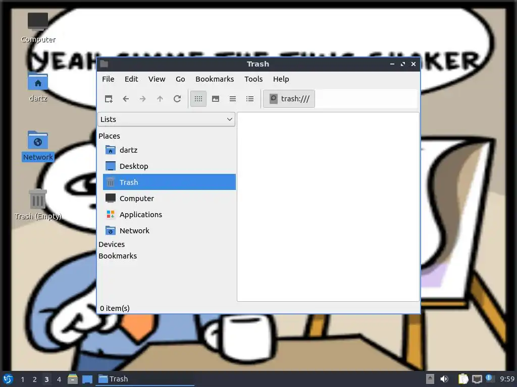This screenshot has width=517, height=387.
Task: Open the Go menu
Action: [x=180, y=79]
